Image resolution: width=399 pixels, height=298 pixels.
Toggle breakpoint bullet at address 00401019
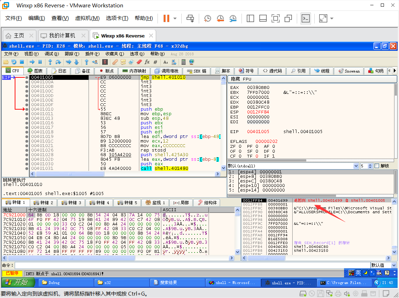click(27, 137)
